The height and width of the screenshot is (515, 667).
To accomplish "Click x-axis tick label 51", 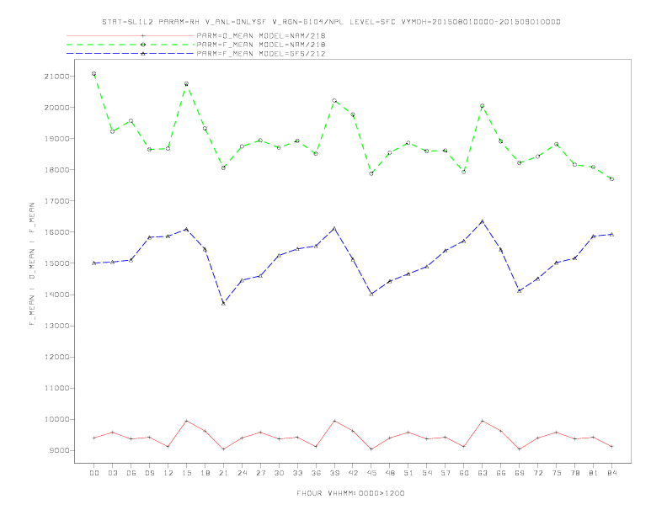I will (408, 473).
